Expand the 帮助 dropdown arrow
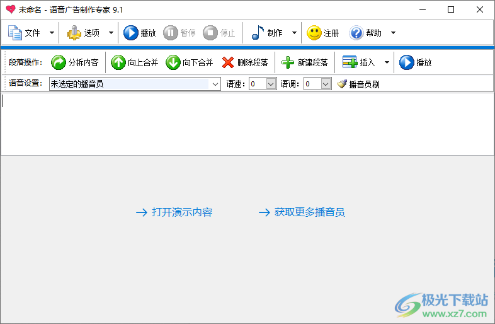The width and height of the screenshot is (495, 324). [x=393, y=33]
